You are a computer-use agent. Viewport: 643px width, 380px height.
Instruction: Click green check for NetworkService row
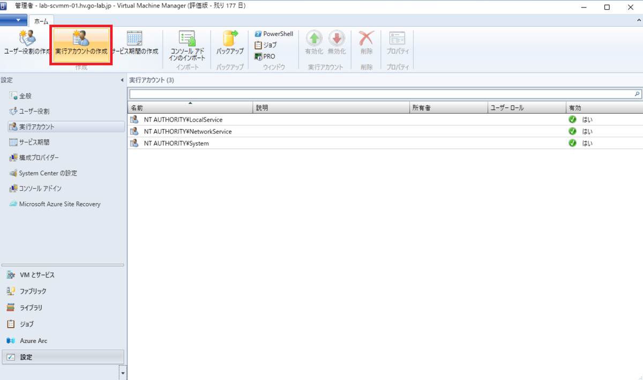click(572, 131)
